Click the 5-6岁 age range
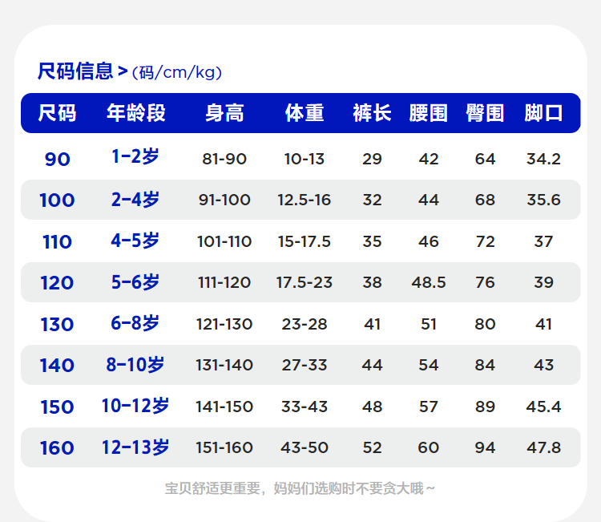601x522 pixels. pos(135,282)
